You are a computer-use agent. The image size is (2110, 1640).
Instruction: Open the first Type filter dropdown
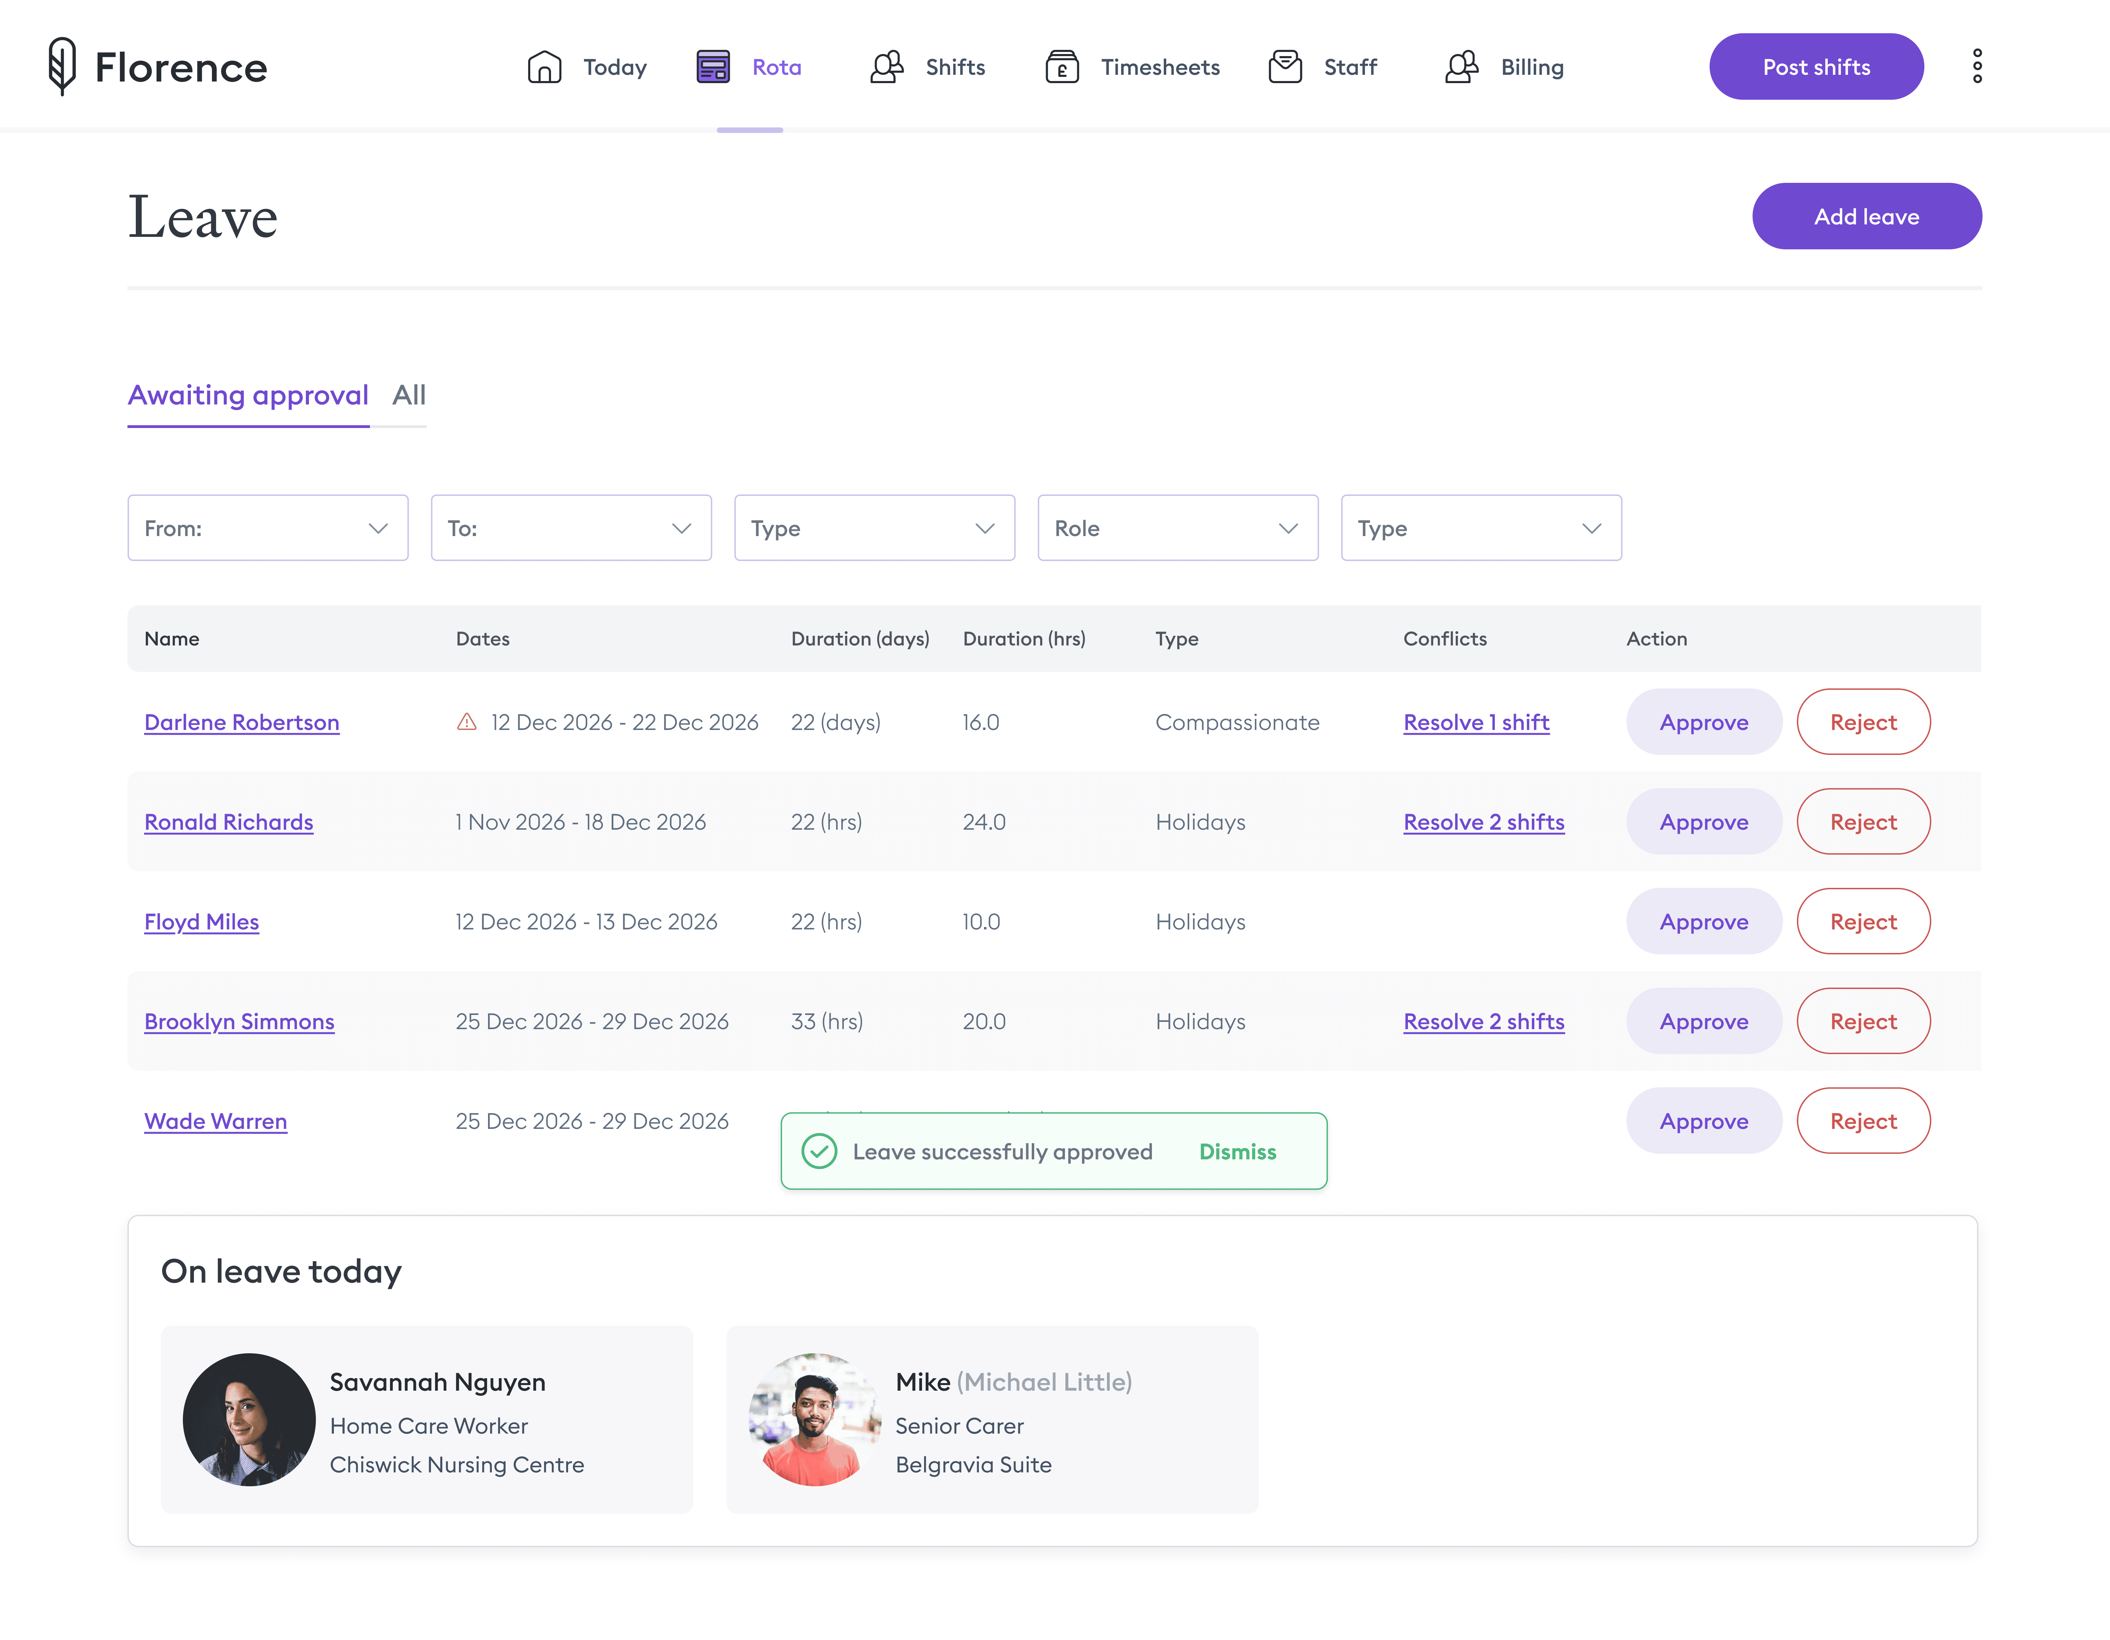pyautogui.click(x=874, y=528)
